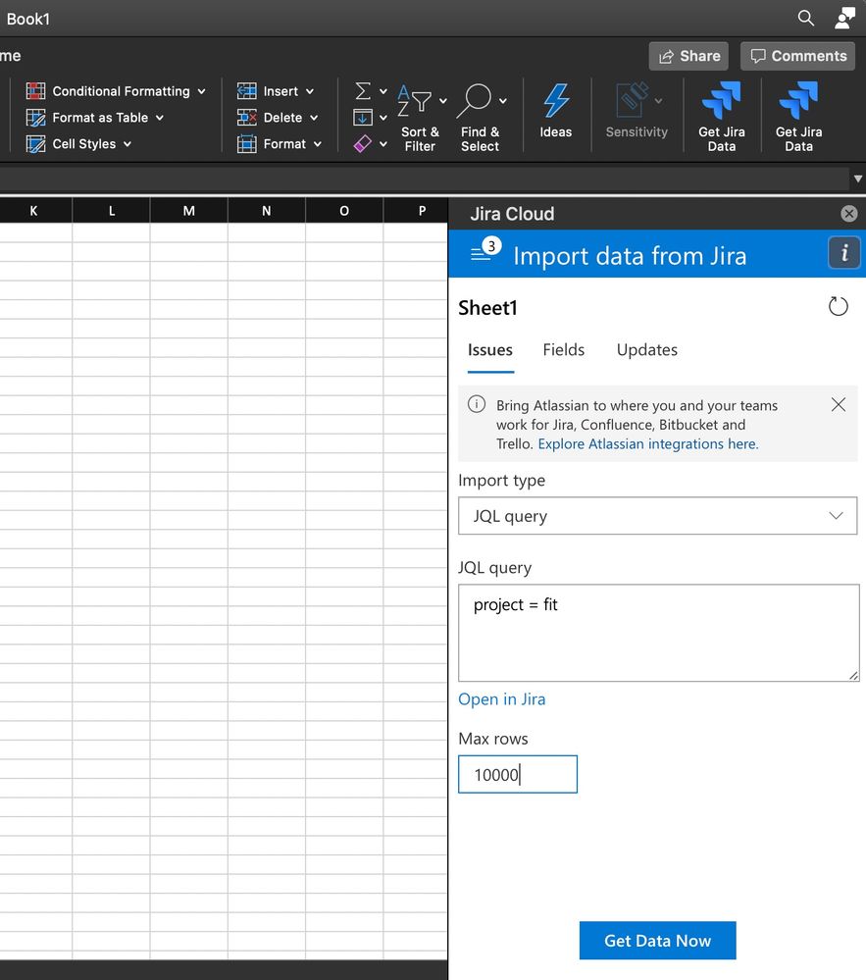Click the Clear eraser icon
Image resolution: width=866 pixels, height=980 pixels.
(363, 144)
